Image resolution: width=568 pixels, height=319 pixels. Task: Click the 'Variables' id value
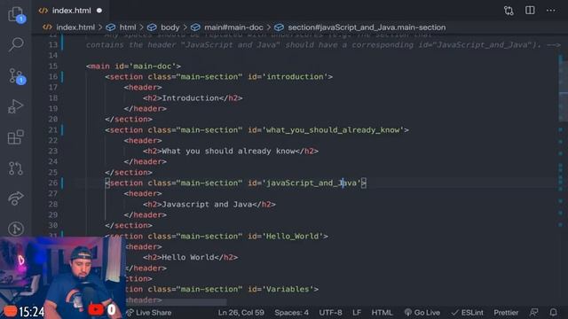point(288,290)
